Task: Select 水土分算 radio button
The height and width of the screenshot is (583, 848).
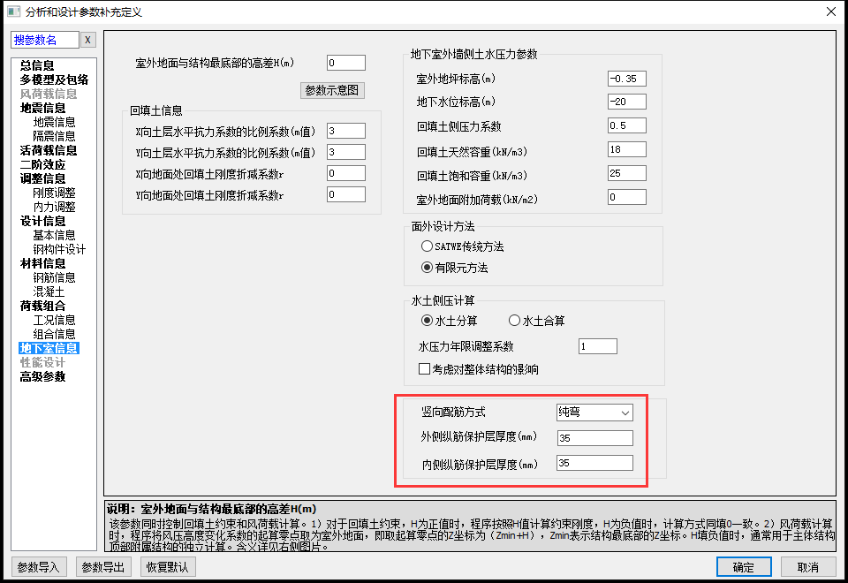Action: [427, 321]
